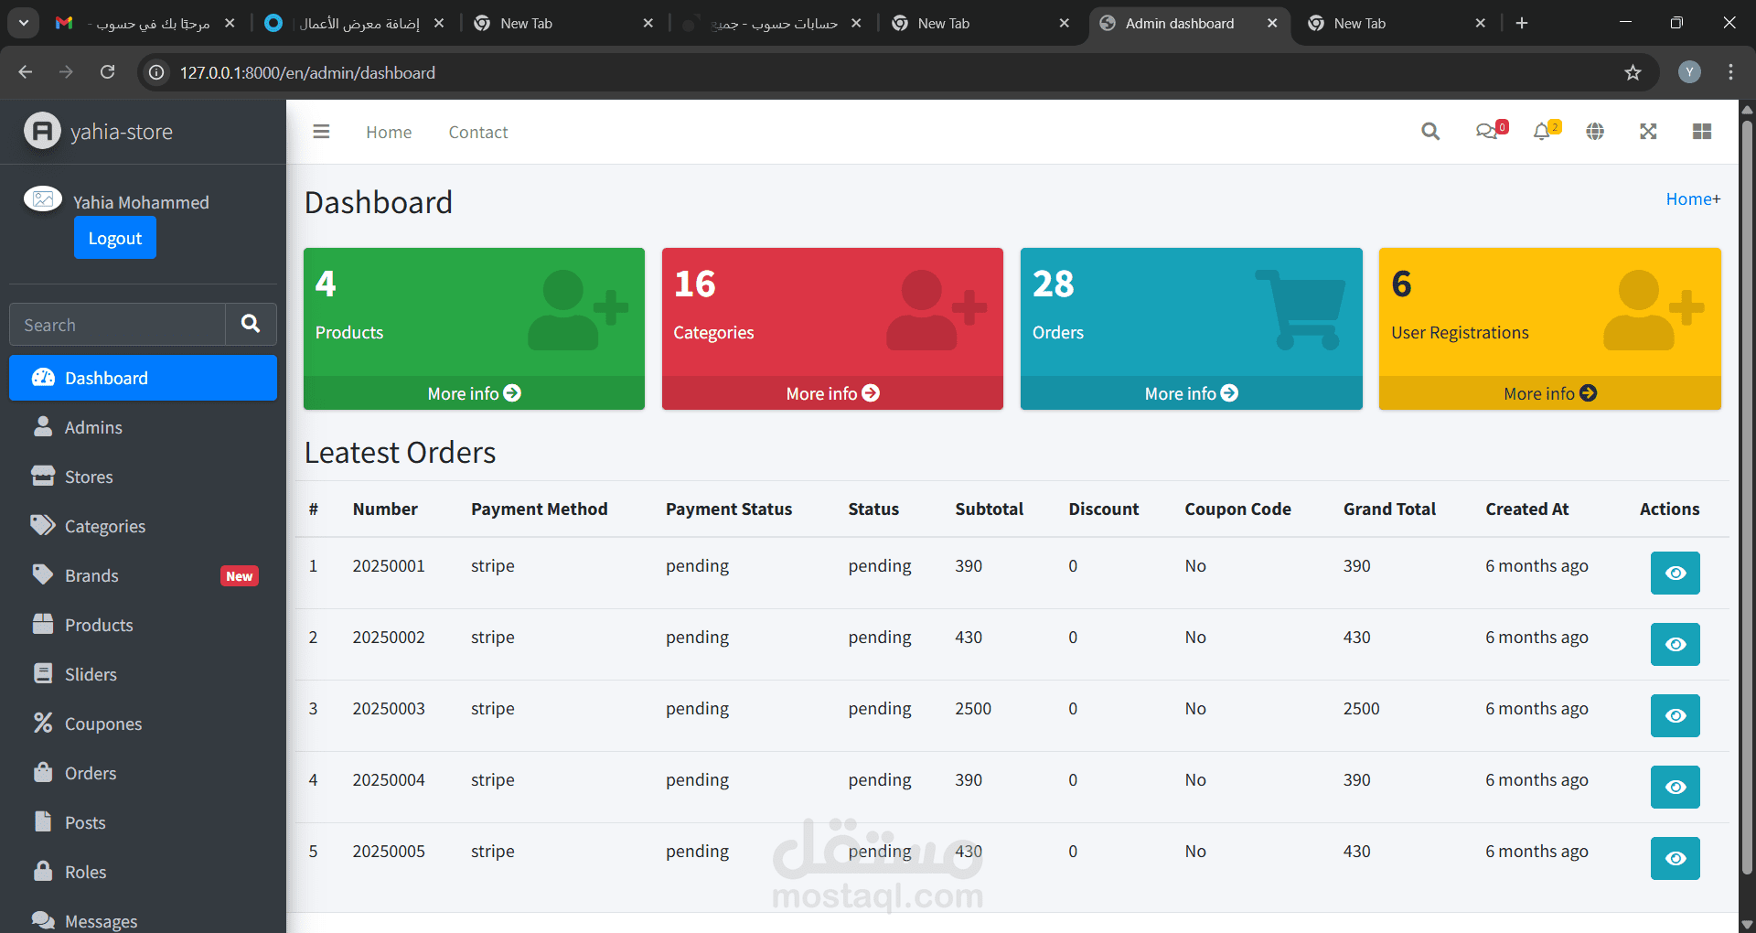
Task: Click the New badge beside Brands
Action: (x=239, y=575)
